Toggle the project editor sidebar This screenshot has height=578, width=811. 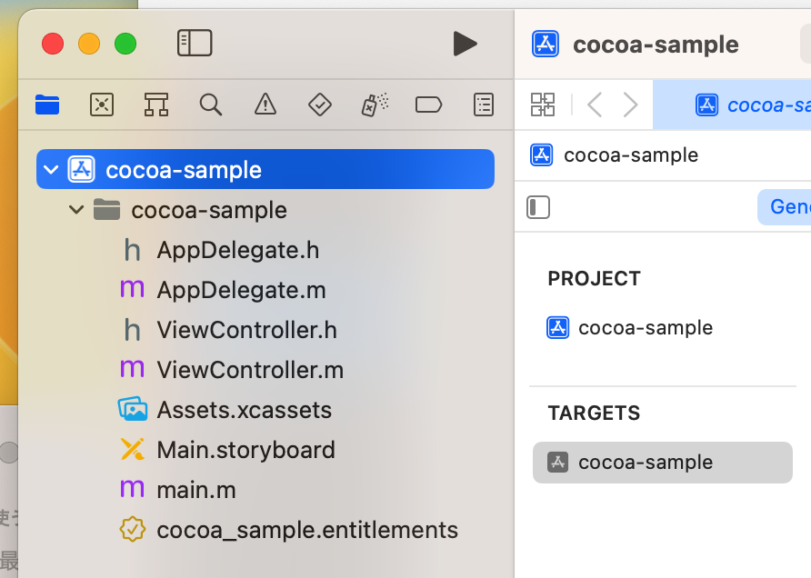(537, 207)
